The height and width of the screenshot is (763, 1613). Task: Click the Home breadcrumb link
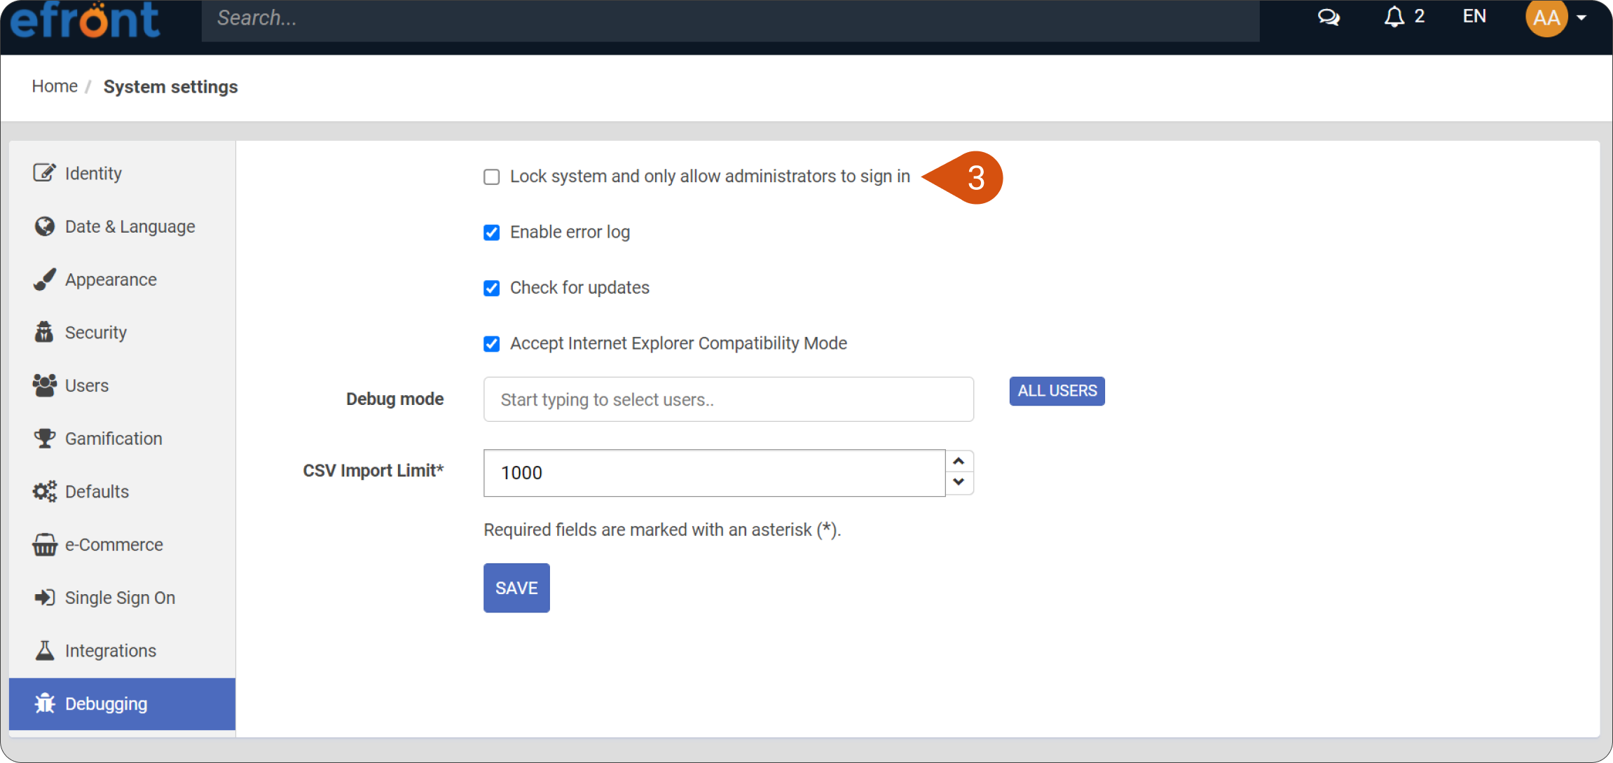[55, 86]
